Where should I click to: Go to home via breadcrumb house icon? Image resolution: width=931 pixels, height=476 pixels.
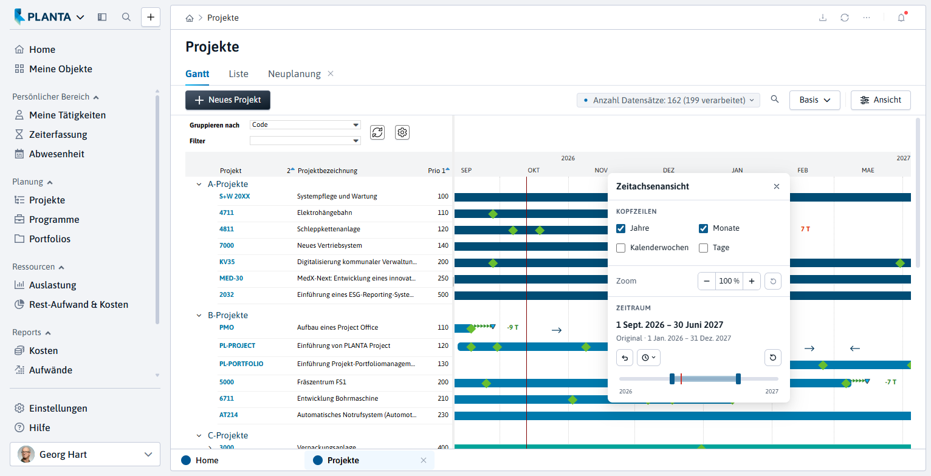(190, 18)
